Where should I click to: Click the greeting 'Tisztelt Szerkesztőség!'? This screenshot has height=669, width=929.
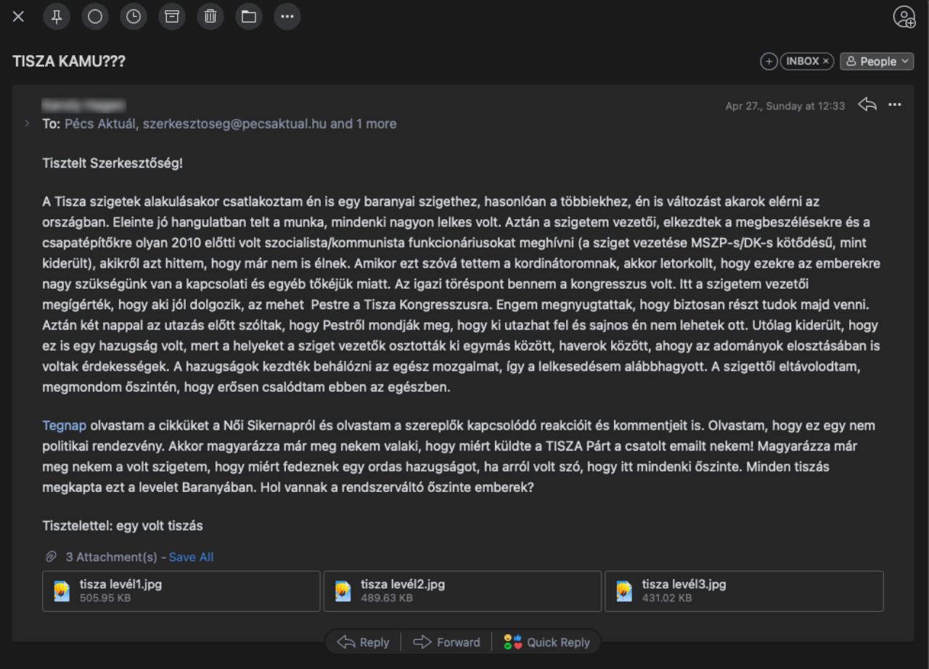tap(112, 163)
